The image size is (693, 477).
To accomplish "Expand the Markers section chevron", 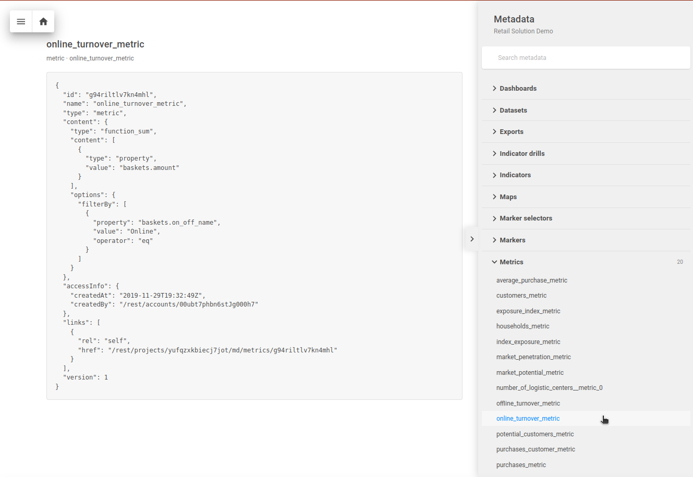I will point(494,240).
